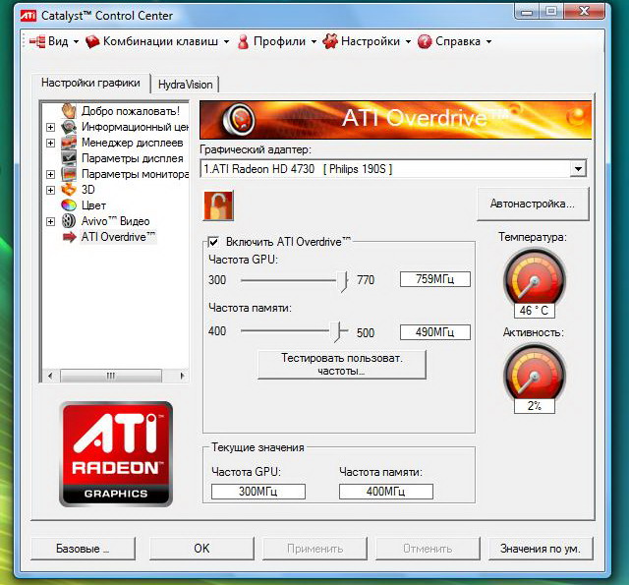Screen dimensions: 629x585
Task: Click the ATI logo in the title bar
Action: (x=29, y=16)
